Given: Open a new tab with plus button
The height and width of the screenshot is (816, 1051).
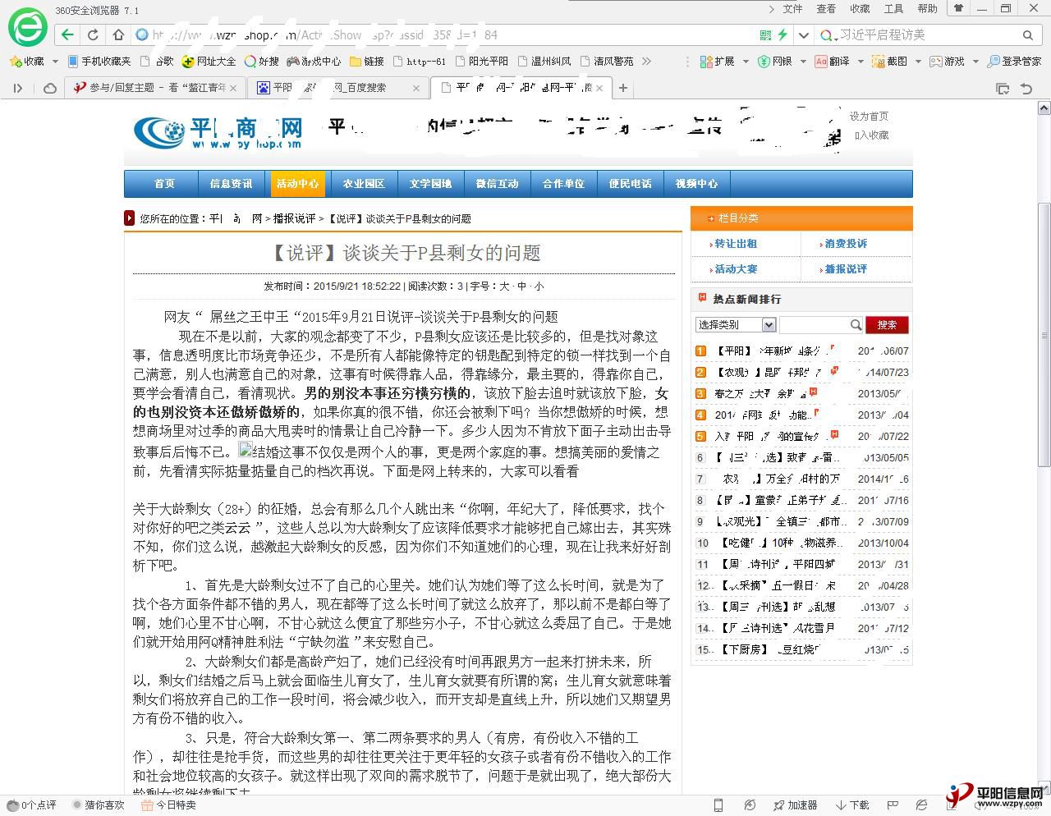Looking at the screenshot, I should [623, 88].
